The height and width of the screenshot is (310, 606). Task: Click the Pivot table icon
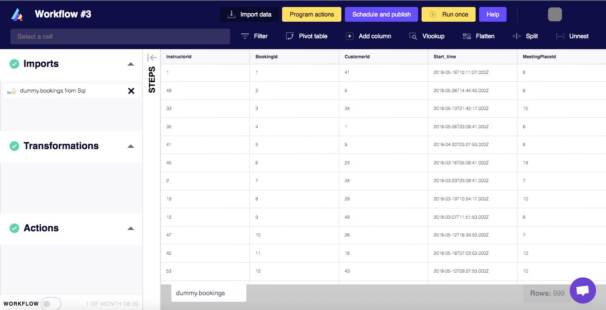pyautogui.click(x=290, y=36)
